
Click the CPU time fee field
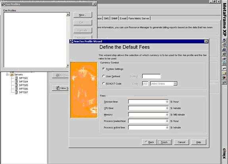pyautogui.click(x=148, y=108)
